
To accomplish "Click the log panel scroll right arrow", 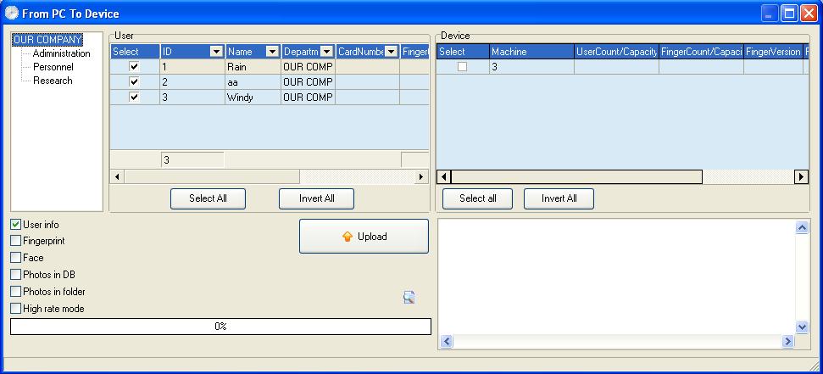I will click(787, 342).
